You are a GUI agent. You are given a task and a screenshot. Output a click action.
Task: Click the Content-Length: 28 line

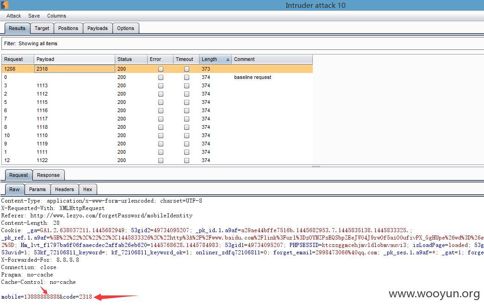(x=30, y=223)
